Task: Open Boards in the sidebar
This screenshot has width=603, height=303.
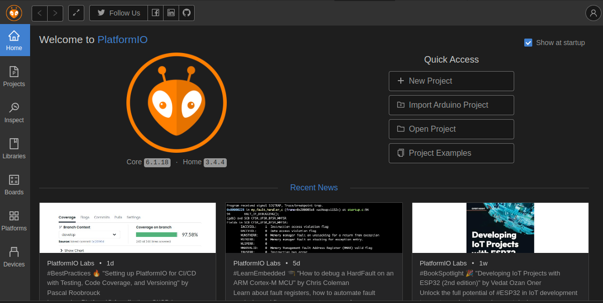Action: click(x=15, y=185)
